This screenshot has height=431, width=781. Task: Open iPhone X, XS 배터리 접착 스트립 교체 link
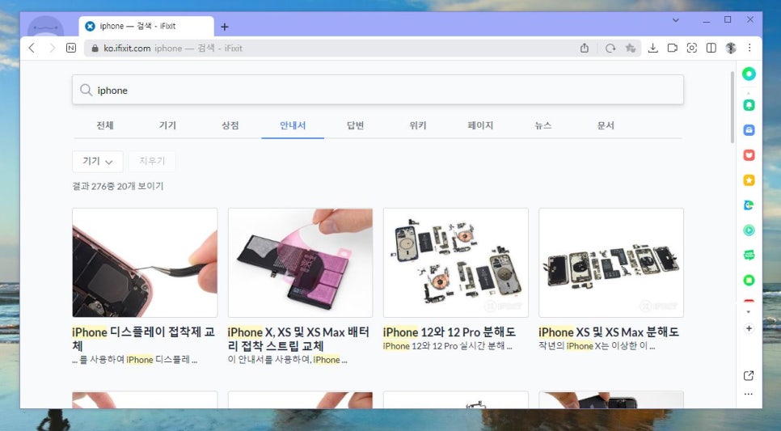[298, 339]
